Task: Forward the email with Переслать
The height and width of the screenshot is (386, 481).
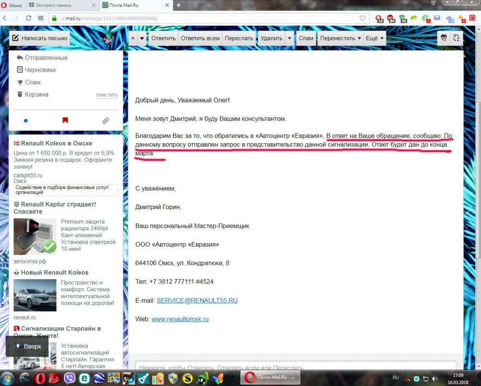Action: click(239, 38)
